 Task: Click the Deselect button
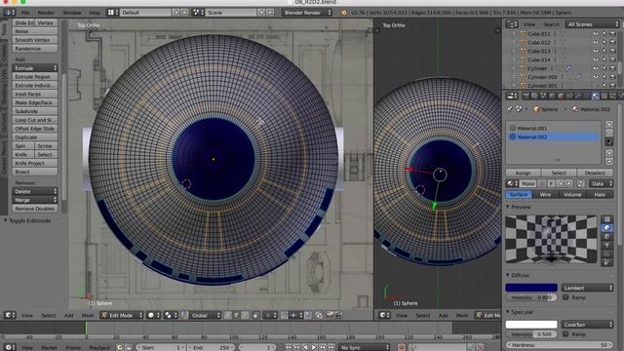coord(595,173)
